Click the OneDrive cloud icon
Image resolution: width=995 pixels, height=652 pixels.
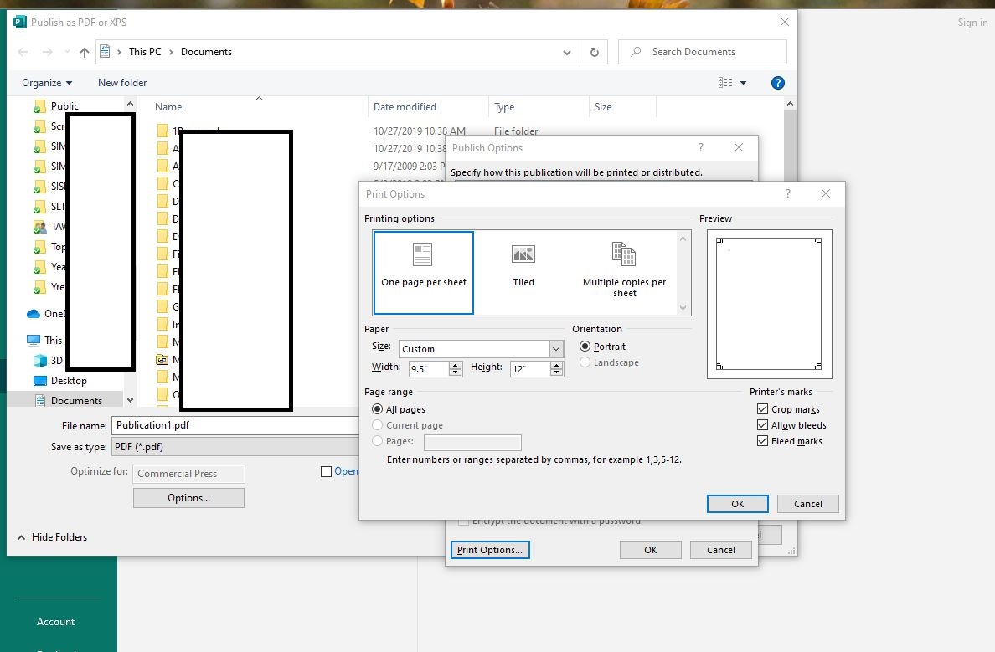click(34, 314)
